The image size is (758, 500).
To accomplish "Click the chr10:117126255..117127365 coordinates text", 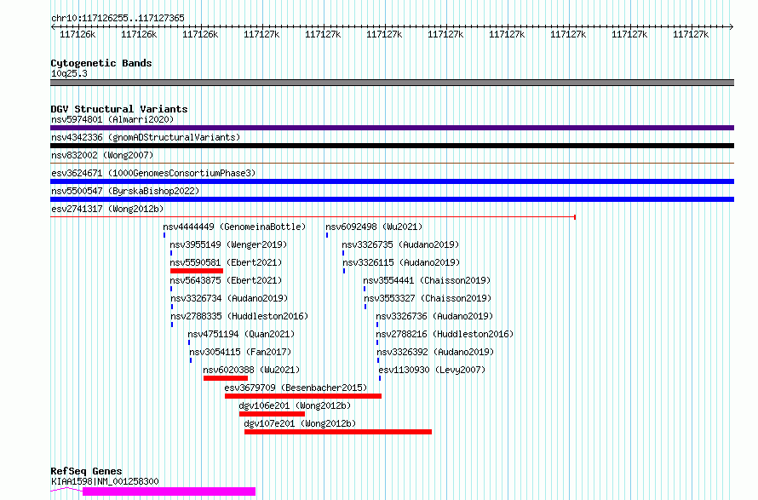I will pyautogui.click(x=118, y=18).
